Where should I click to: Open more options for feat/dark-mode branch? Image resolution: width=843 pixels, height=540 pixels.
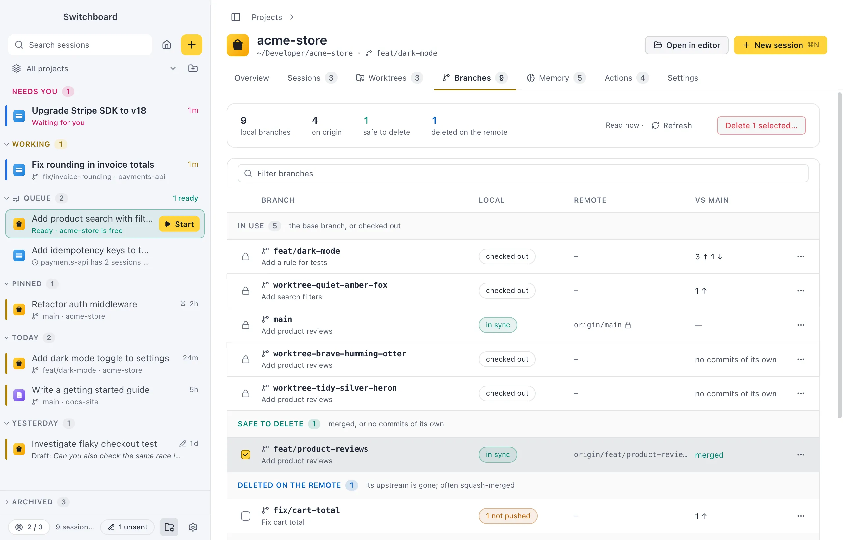[801, 257]
